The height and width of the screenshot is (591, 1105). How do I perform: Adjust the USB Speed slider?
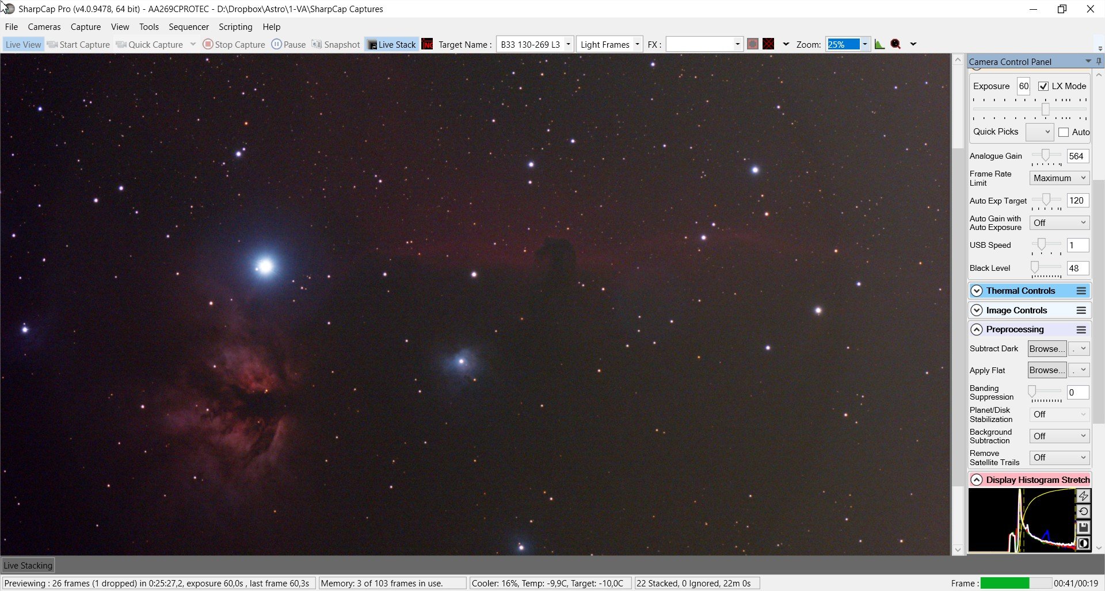click(1042, 245)
